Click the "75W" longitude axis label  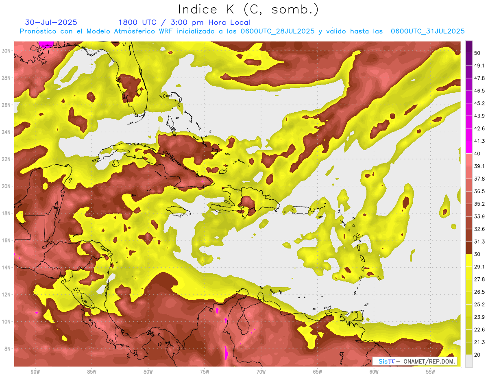205,372
